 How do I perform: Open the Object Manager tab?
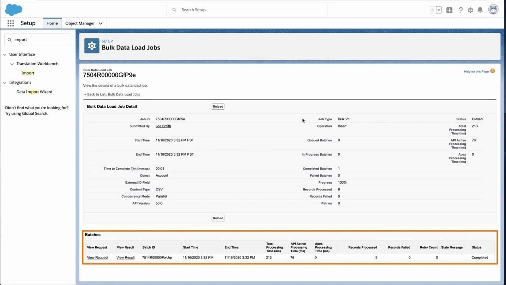click(80, 23)
